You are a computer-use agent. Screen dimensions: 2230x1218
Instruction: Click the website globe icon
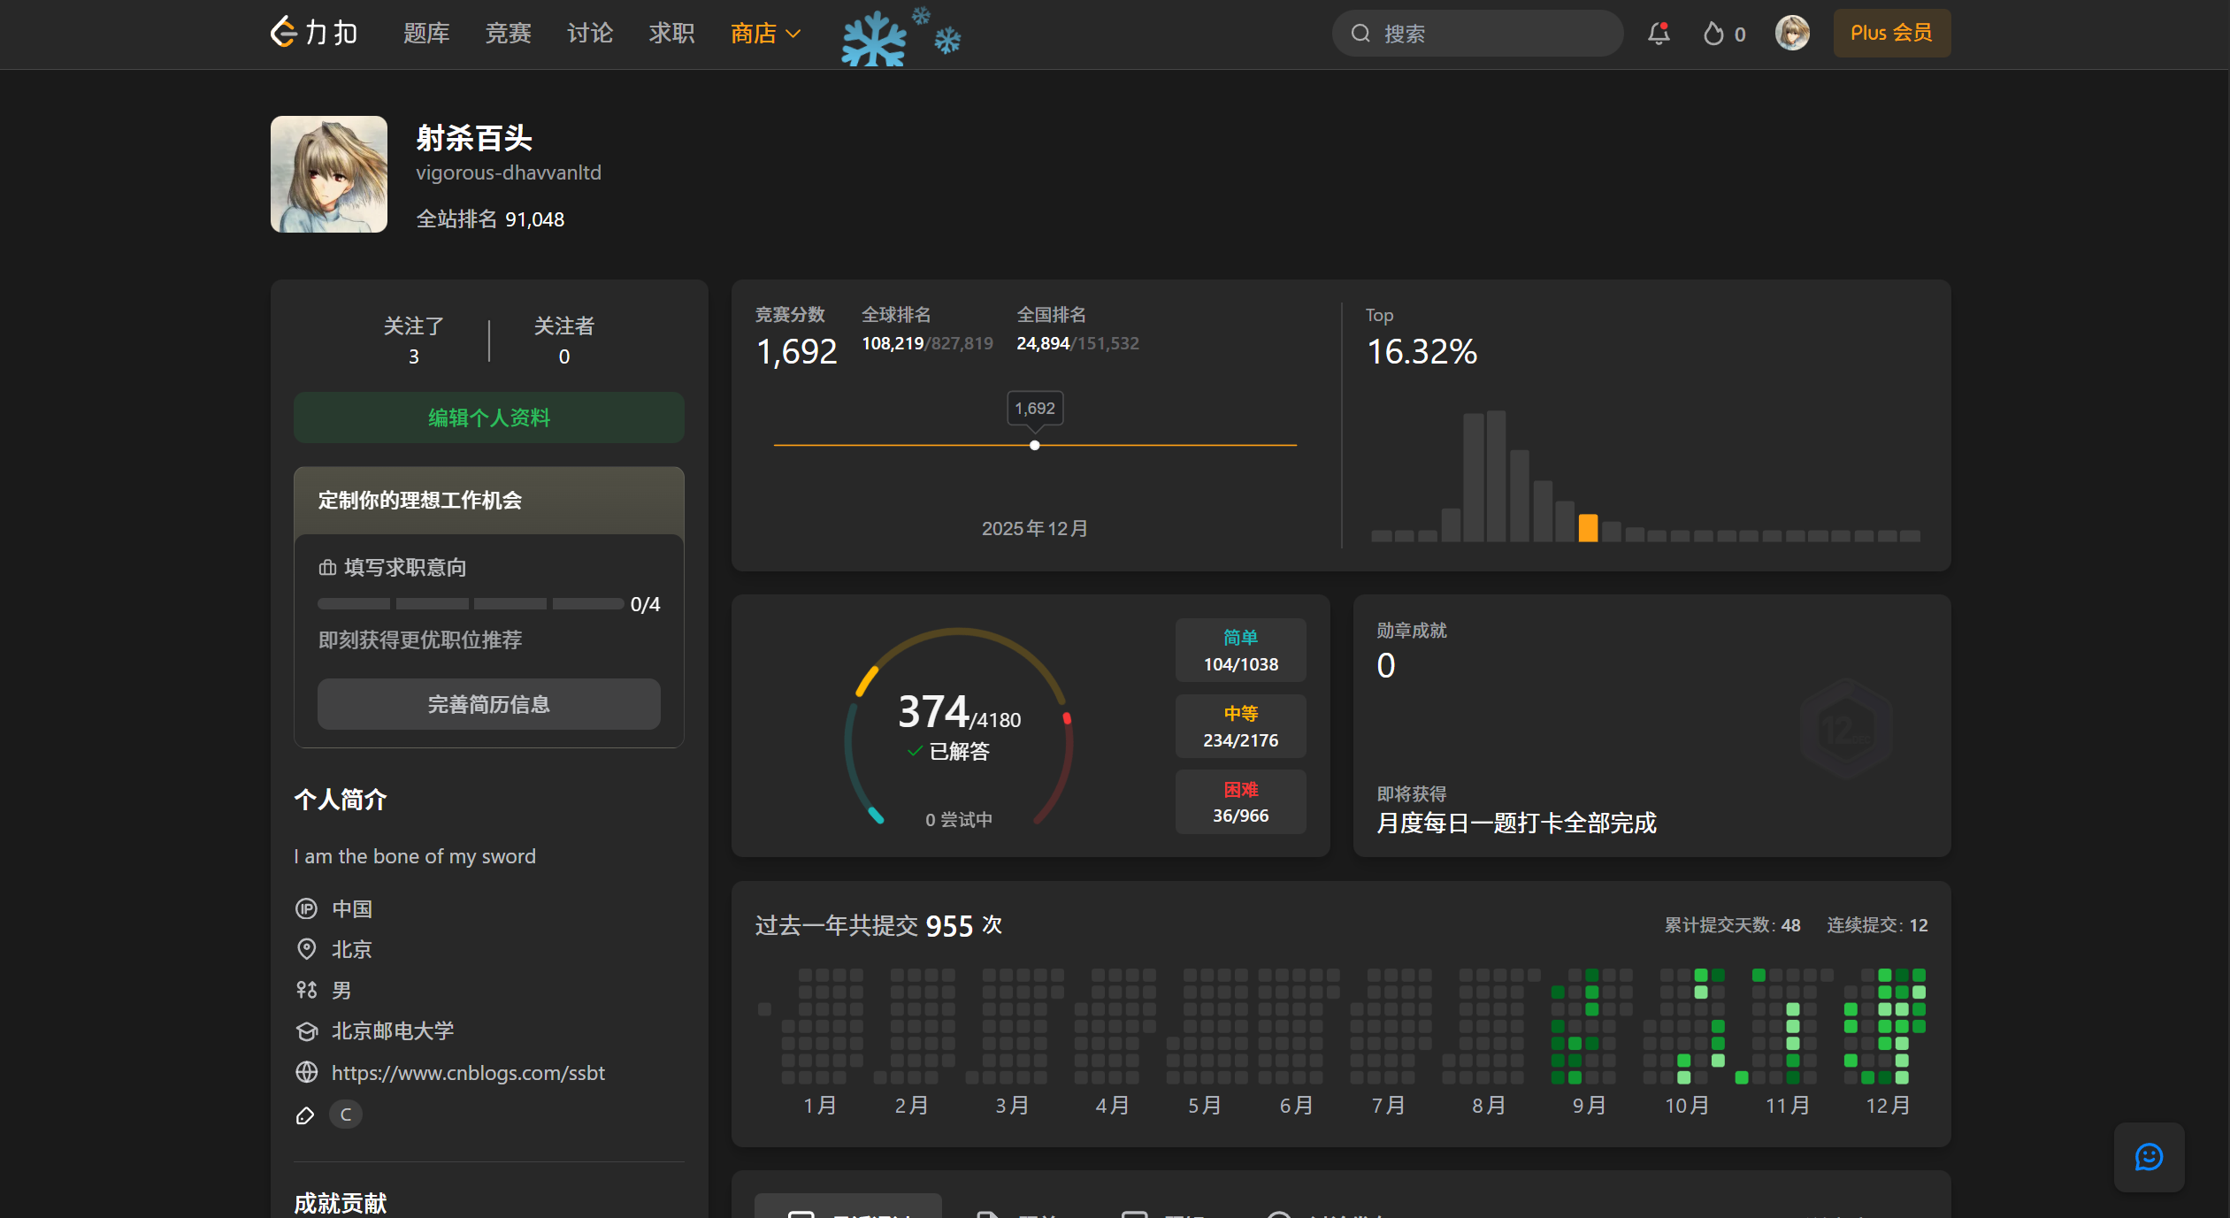306,1072
